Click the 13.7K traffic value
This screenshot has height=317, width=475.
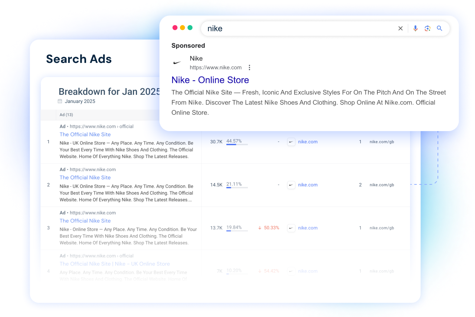tap(216, 228)
